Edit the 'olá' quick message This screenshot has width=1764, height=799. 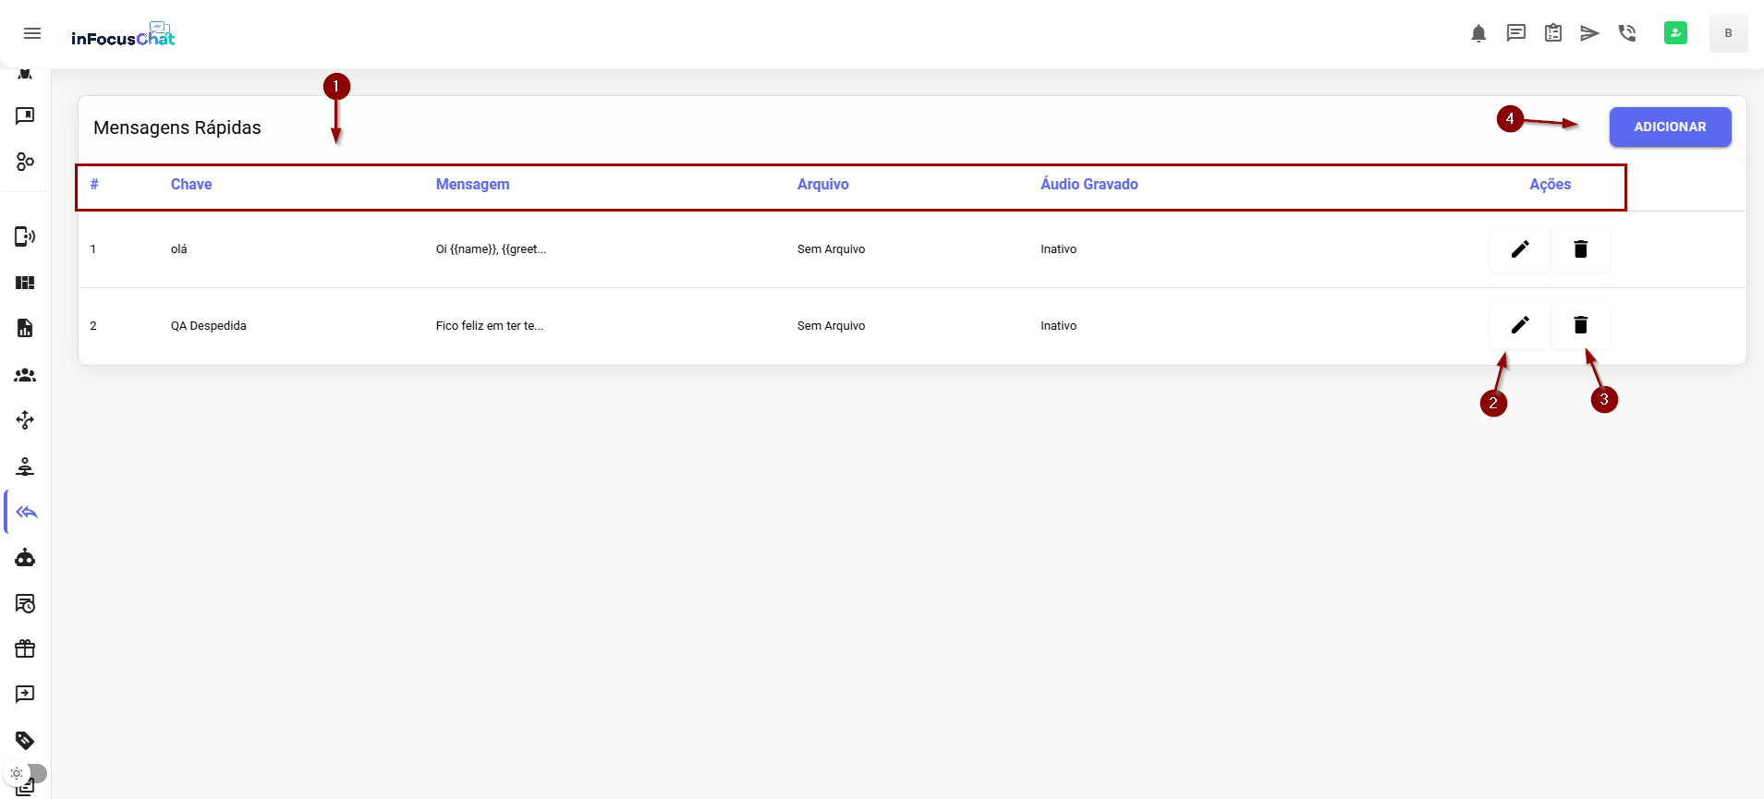pyautogui.click(x=1519, y=248)
